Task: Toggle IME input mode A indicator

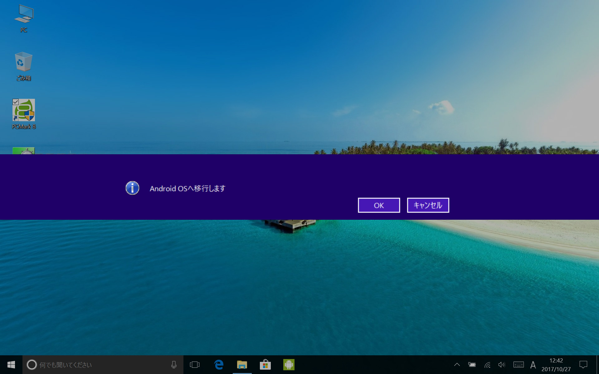Action: pyautogui.click(x=533, y=365)
